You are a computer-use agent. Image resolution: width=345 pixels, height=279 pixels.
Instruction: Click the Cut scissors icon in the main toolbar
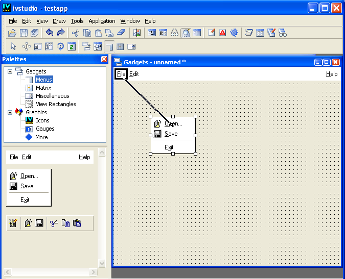pos(75,33)
